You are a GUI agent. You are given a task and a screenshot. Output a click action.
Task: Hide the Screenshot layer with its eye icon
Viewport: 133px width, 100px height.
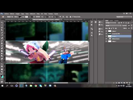point(106,34)
